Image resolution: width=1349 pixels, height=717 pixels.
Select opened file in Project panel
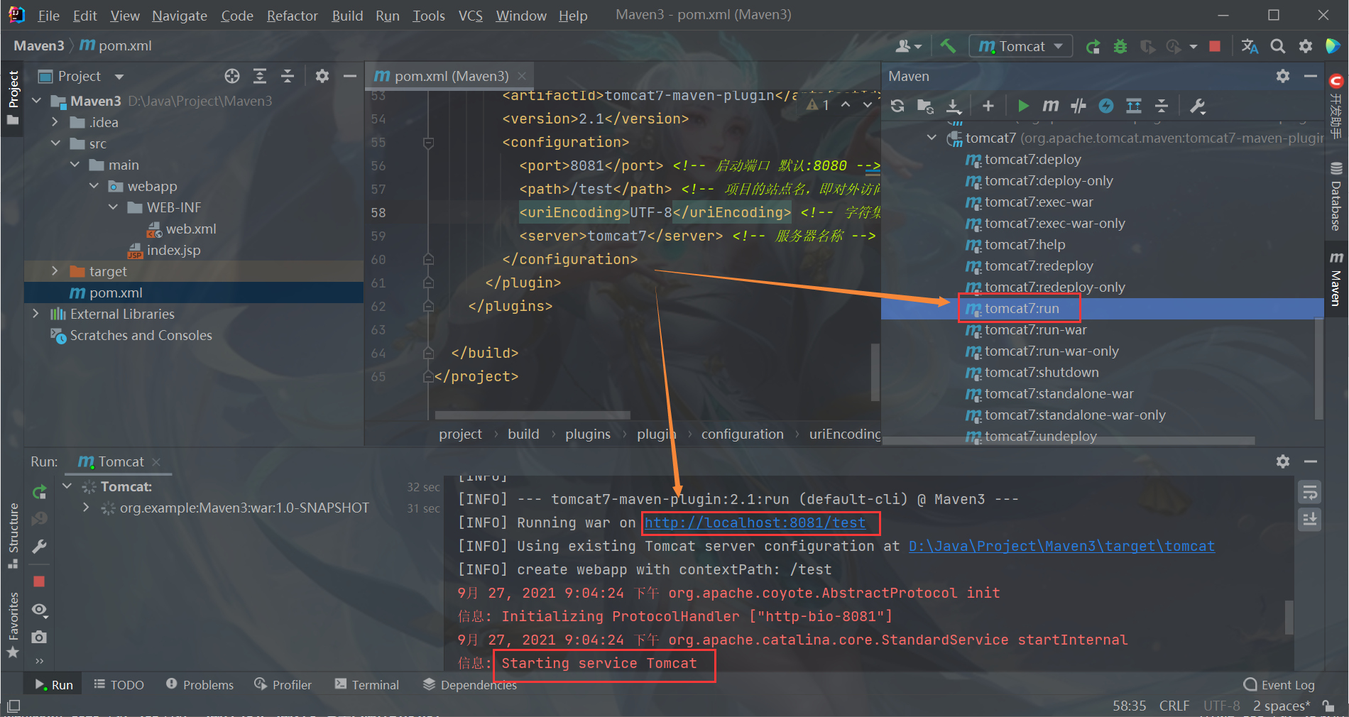point(232,76)
